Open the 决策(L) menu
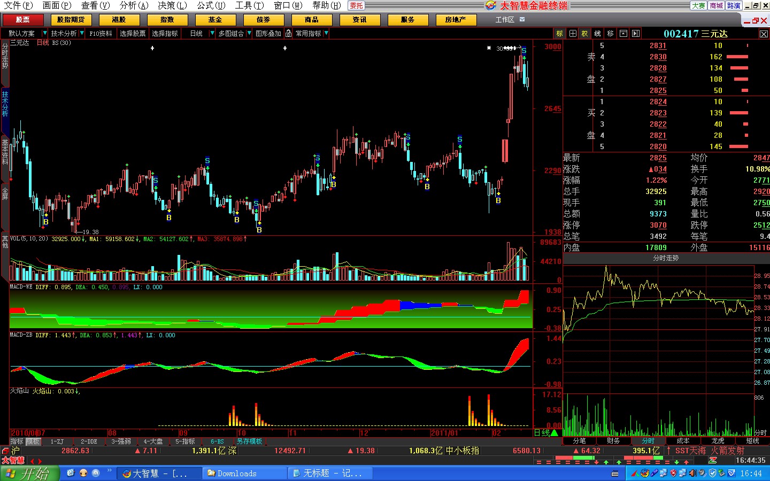Screen dimensions: 770x481 click(x=173, y=5)
